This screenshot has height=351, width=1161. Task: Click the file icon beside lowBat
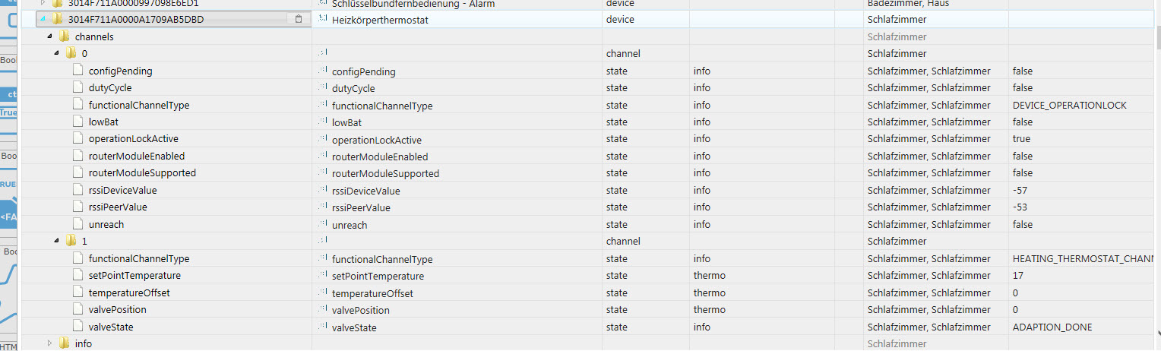(x=78, y=122)
